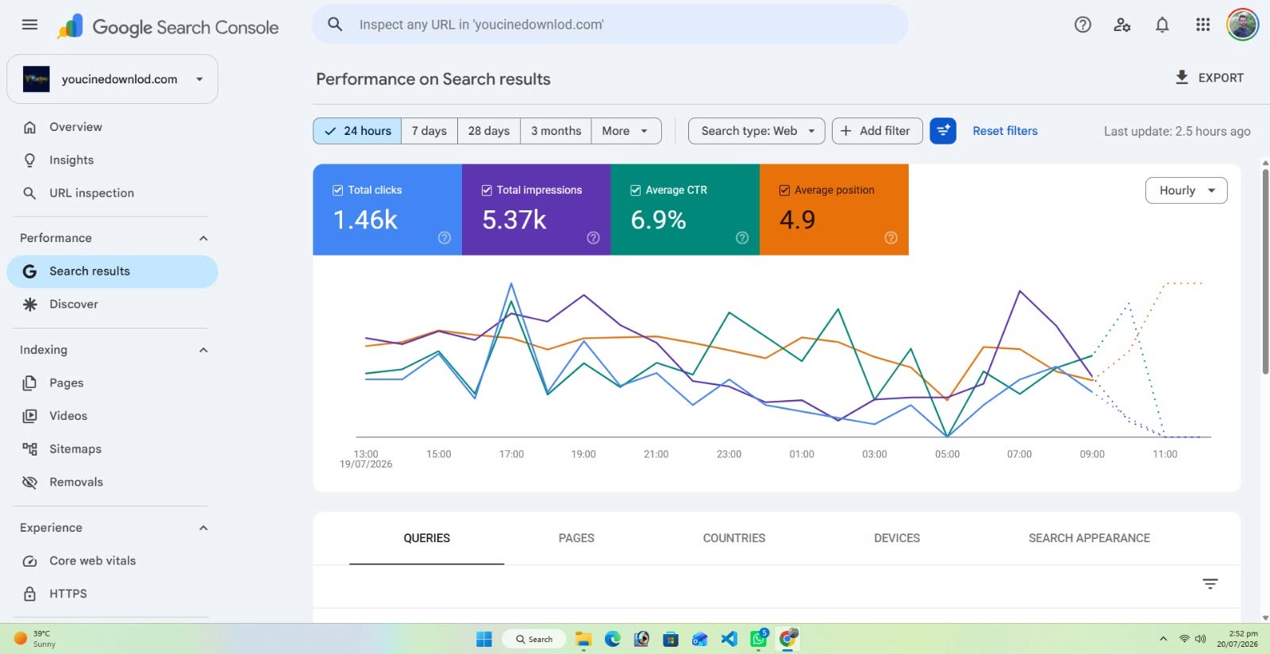Collapse the Experience sidebar section
This screenshot has width=1270, height=654.
203,528
